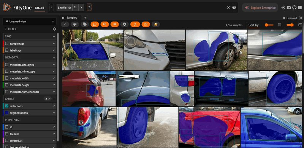Collapse sidebar with the left chevron button

tap(65, 24)
